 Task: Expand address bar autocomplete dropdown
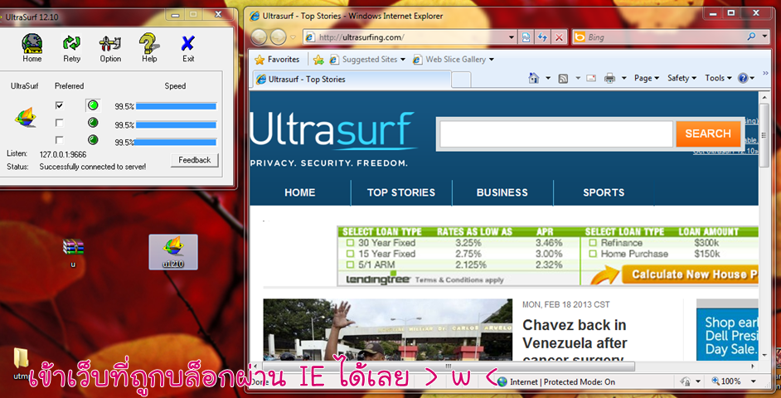click(512, 37)
